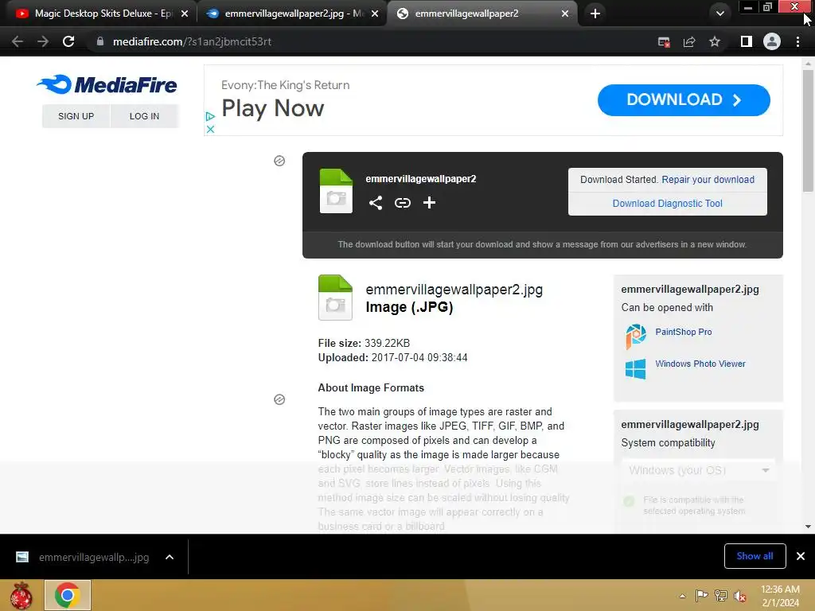This screenshot has height=611, width=815.
Task: Open Download Diagnostic Tool link
Action: pos(668,203)
